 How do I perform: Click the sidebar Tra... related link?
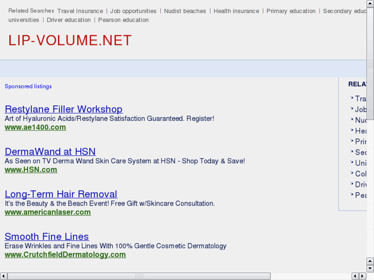click(x=361, y=99)
